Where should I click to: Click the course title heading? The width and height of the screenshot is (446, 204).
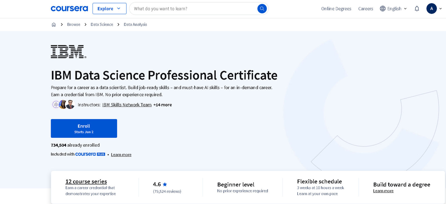tap(164, 75)
